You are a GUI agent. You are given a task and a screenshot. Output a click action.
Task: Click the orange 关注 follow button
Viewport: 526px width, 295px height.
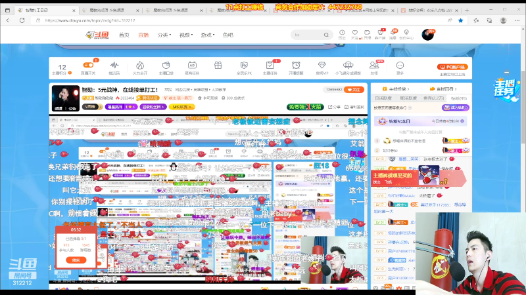tap(354, 90)
